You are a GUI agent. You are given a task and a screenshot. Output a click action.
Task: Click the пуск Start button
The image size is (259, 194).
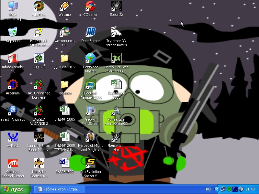[x=15, y=189]
